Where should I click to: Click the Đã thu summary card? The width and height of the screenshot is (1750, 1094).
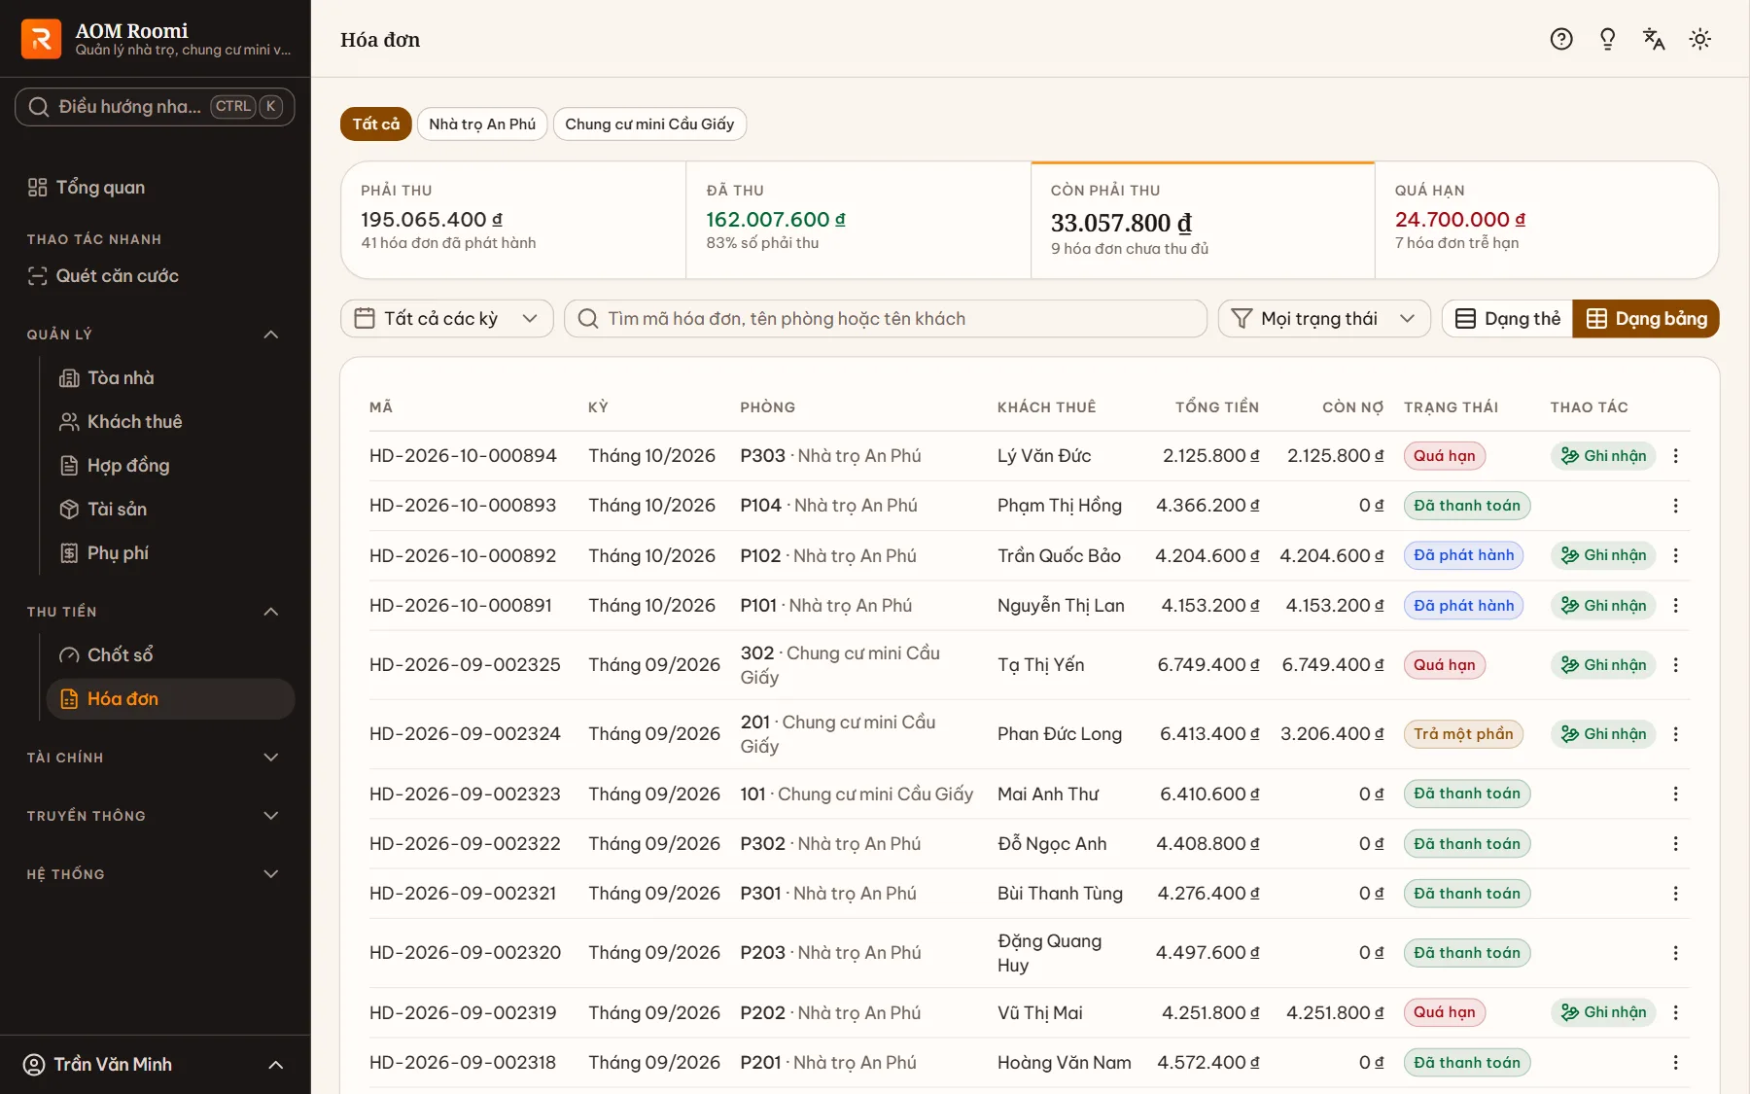click(858, 220)
